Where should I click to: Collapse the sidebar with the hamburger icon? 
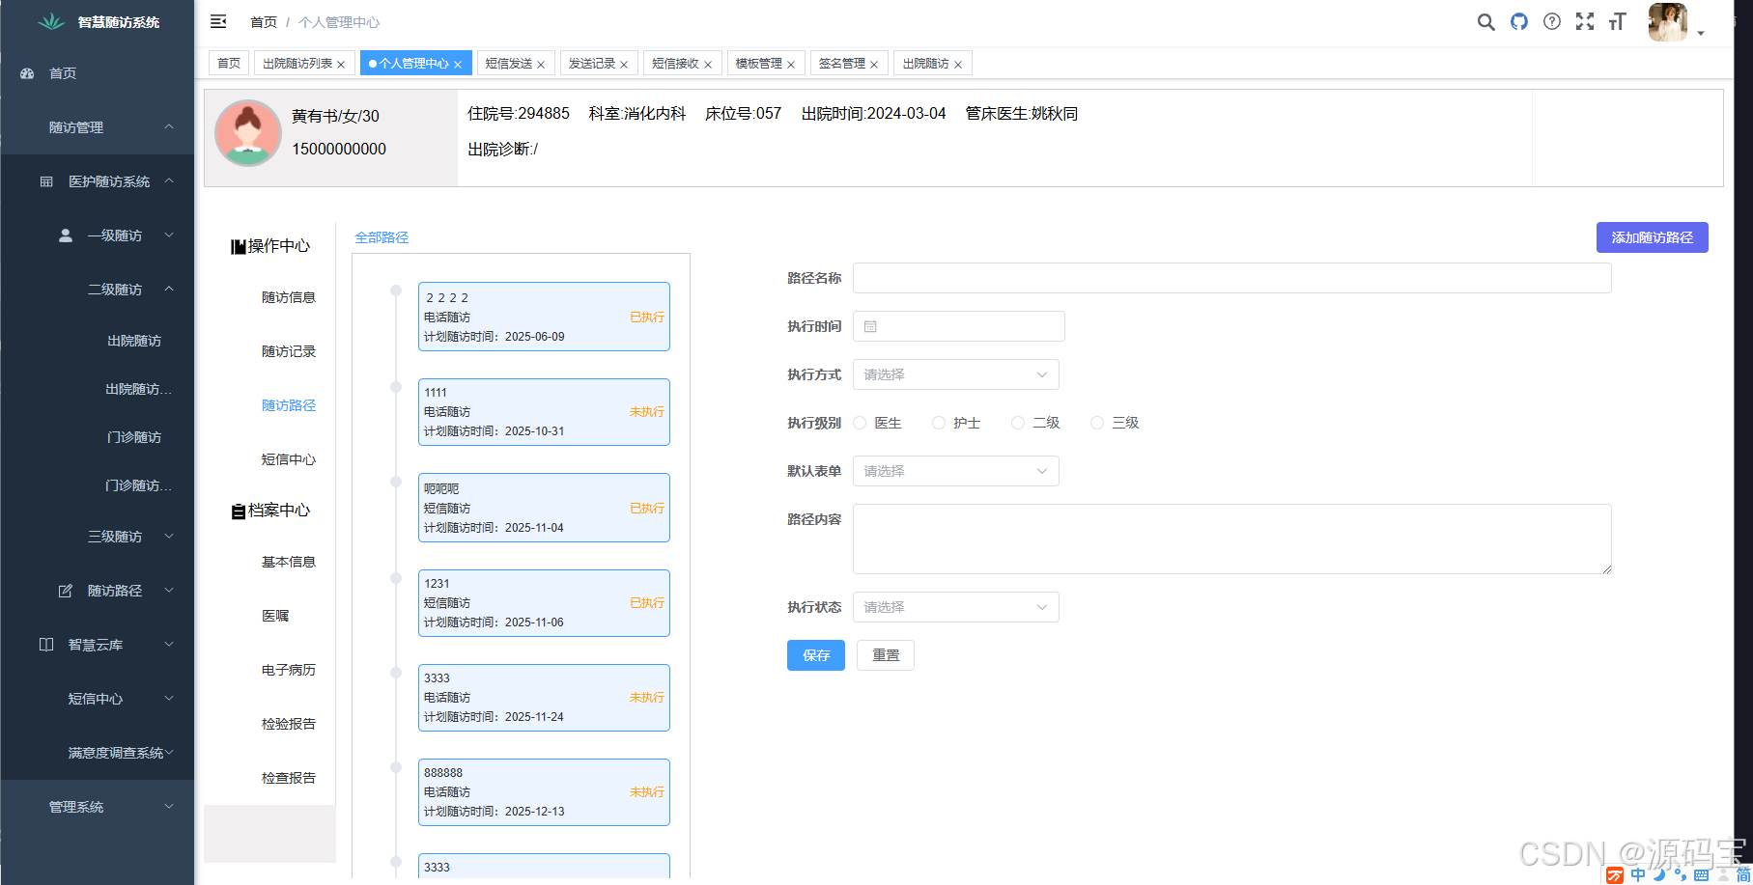[x=218, y=21]
